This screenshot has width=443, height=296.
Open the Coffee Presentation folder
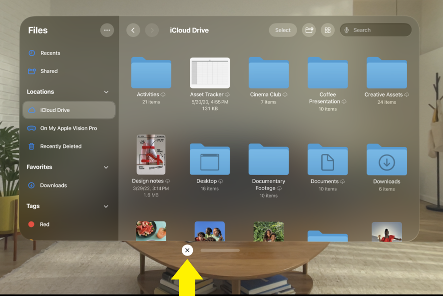(328, 73)
